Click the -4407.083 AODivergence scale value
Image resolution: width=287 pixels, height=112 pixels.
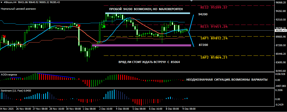click(x=281, y=86)
